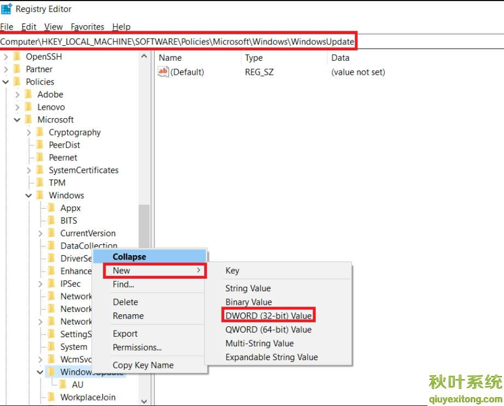Expand the Lenovo key

point(18,107)
